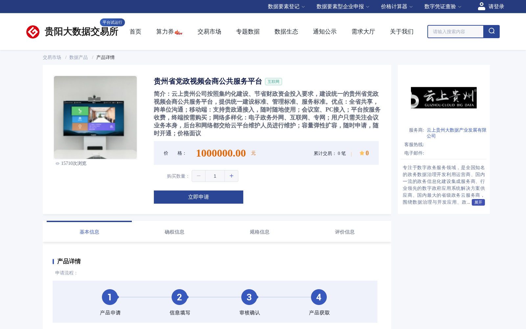526x329 pixels.
Task: Open 关于我们 in main navigation
Action: 402,32
